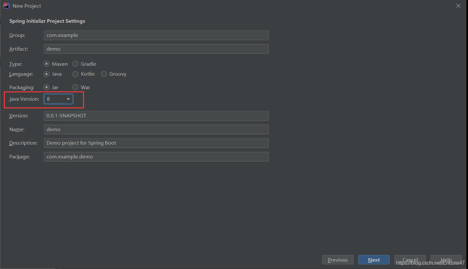Click the New Project title text

point(27,6)
